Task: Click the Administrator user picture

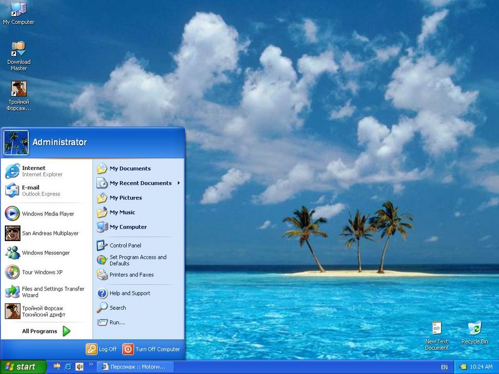Action: point(16,143)
